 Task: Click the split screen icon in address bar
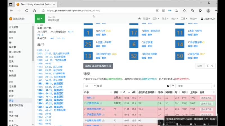163,11
